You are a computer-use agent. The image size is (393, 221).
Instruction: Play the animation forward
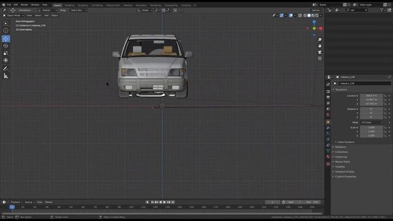165,202
